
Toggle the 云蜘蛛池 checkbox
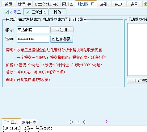click(28, 12)
